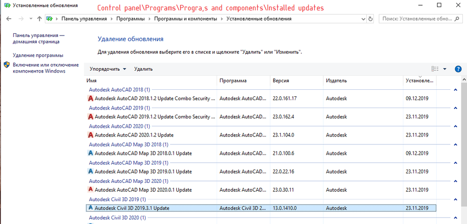Collapse the Autodesk AutoCAD 2019 group
The width and height of the screenshot is (467, 224).
(455, 108)
